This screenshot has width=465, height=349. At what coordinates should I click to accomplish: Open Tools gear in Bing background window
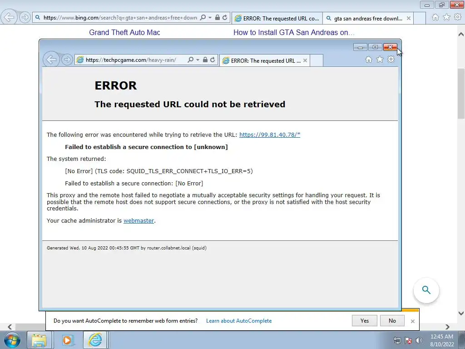click(458, 17)
